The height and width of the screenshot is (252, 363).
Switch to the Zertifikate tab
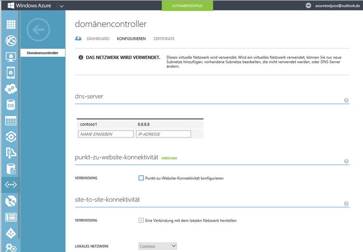coord(164,39)
